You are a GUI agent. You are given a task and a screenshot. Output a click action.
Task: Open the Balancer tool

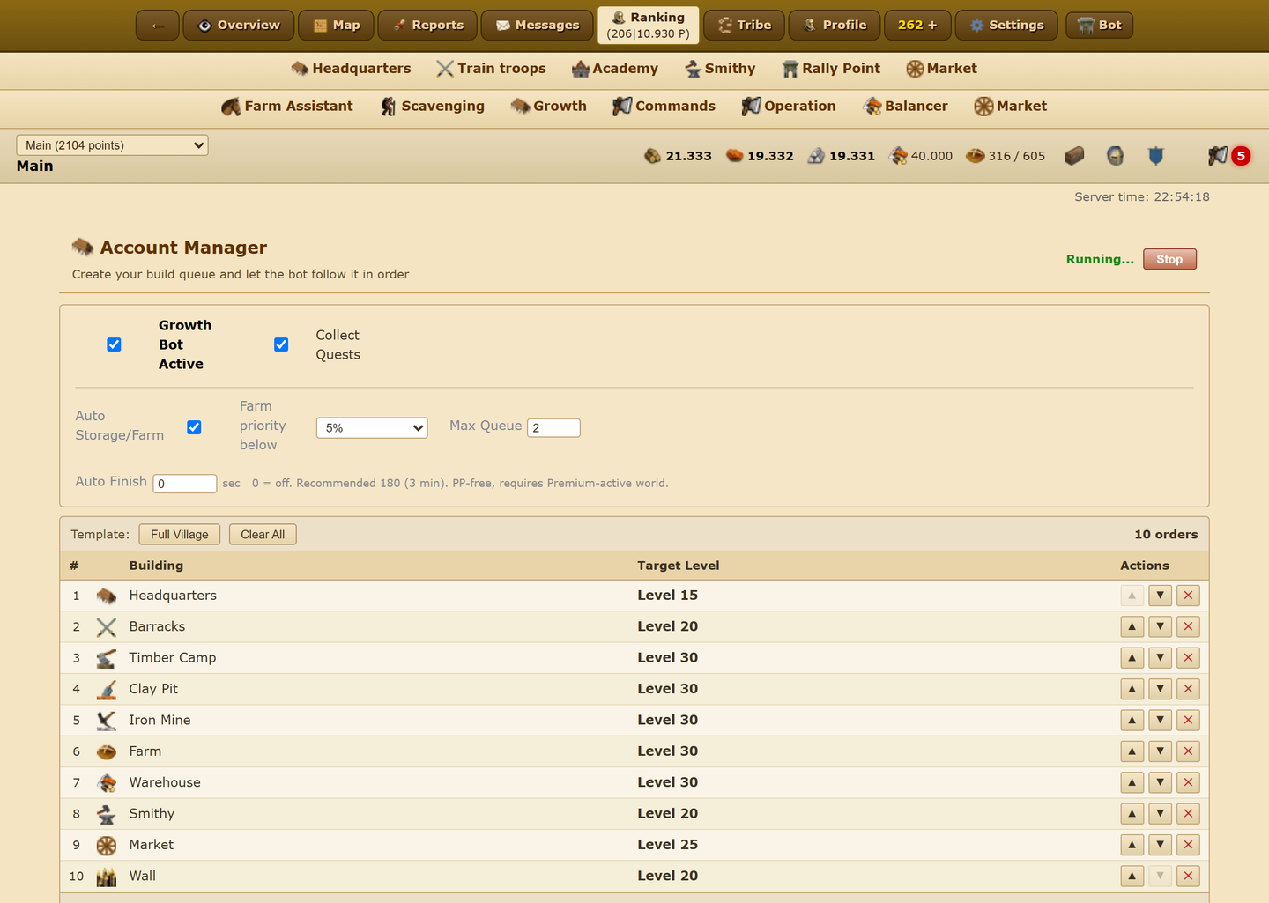[x=906, y=107]
